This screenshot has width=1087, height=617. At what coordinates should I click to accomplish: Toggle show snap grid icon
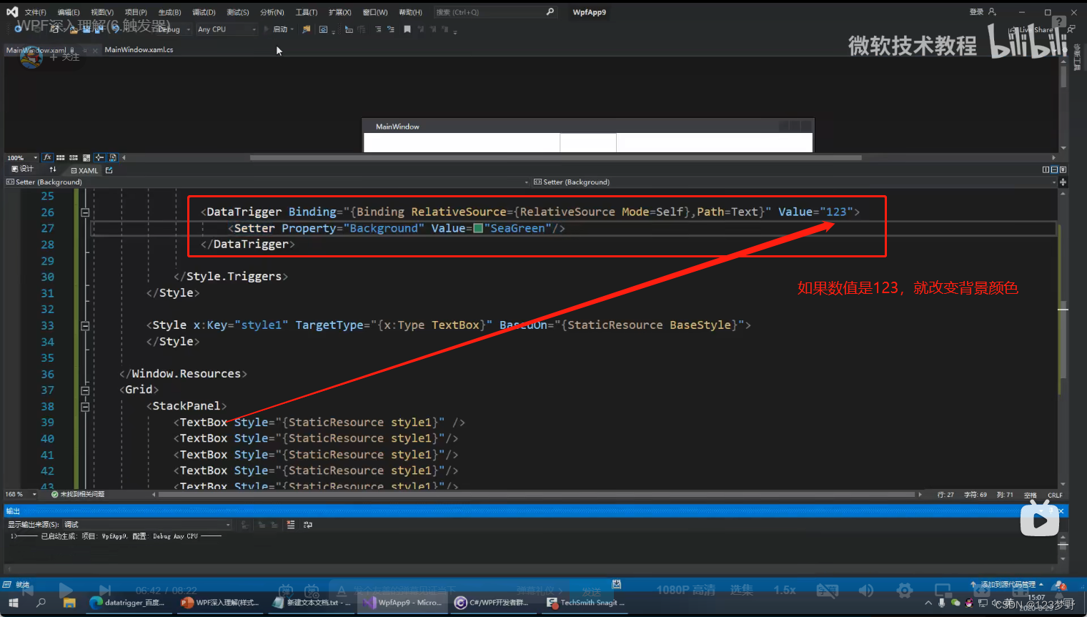click(x=61, y=157)
